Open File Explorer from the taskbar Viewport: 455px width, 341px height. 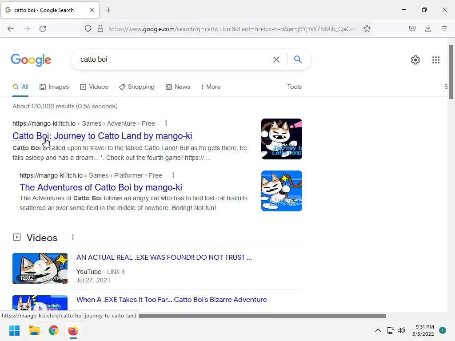(34, 330)
